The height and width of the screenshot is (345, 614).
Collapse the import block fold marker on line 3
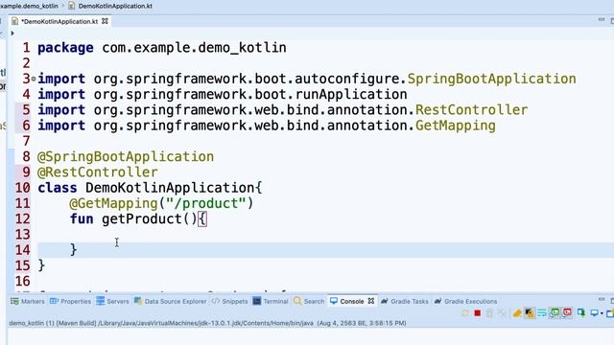click(34, 79)
